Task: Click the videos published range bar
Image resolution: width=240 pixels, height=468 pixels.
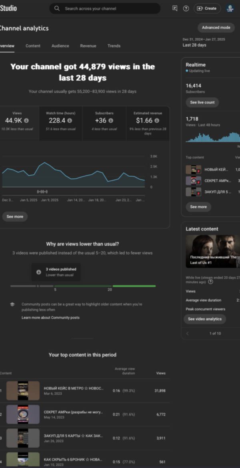Action: 83,286
